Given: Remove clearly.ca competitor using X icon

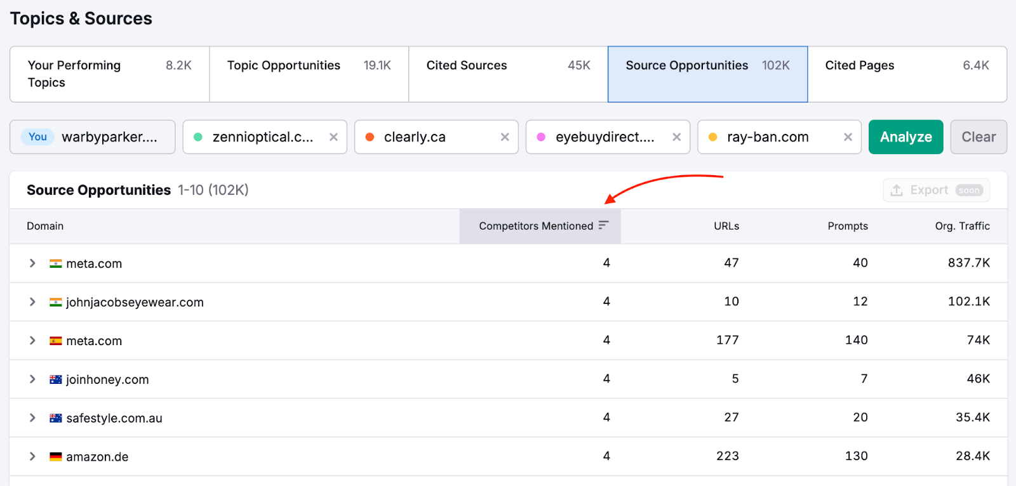Looking at the screenshot, I should 505,137.
